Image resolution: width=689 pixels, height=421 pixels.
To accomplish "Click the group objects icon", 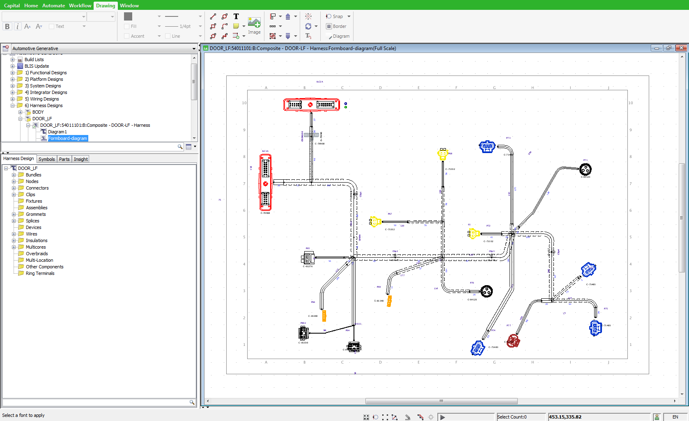I will tap(273, 36).
